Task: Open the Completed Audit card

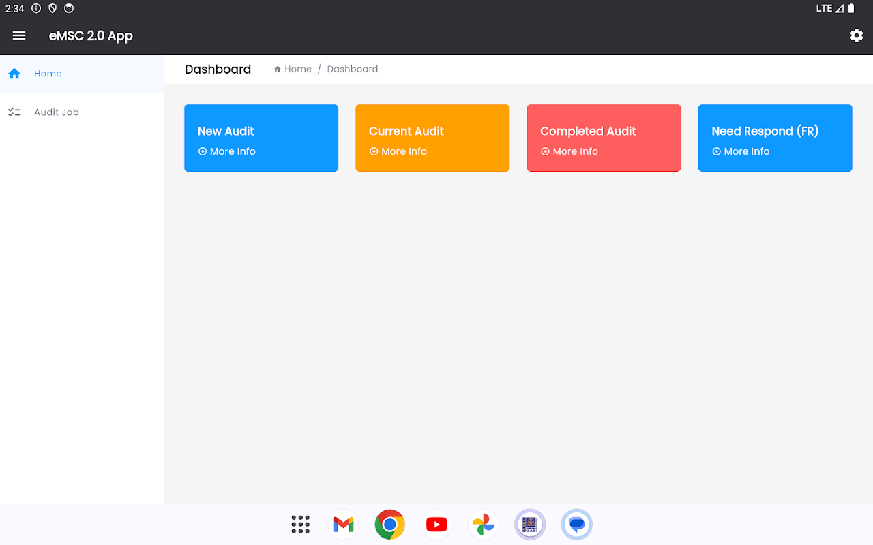Action: point(604,138)
